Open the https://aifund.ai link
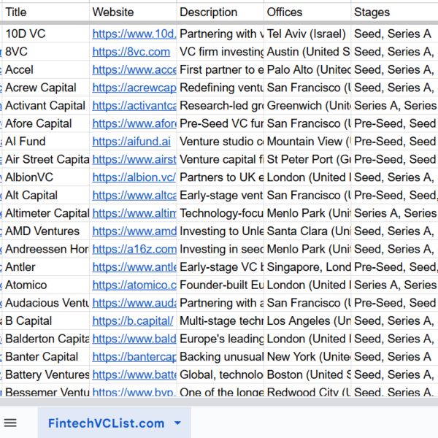Screen dimensions: 438x438 pos(131,142)
